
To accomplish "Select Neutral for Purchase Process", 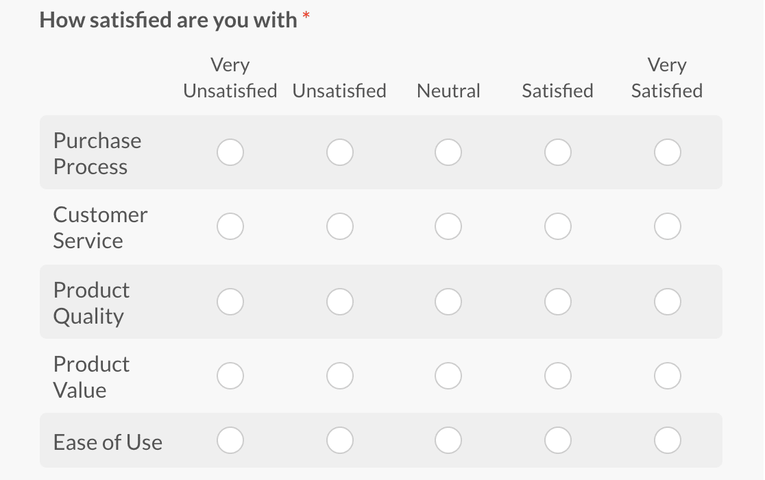I will (448, 152).
